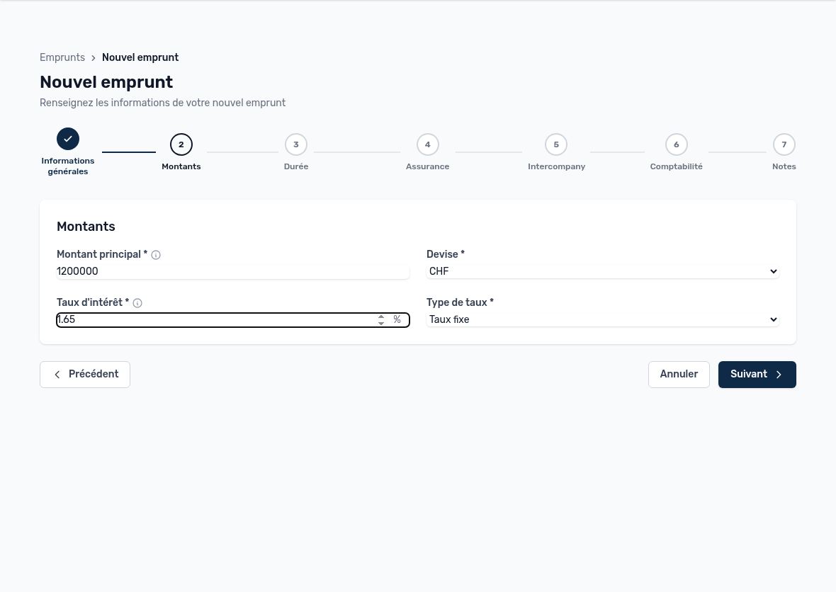Jump to step 4 Assurance circle

[428, 144]
